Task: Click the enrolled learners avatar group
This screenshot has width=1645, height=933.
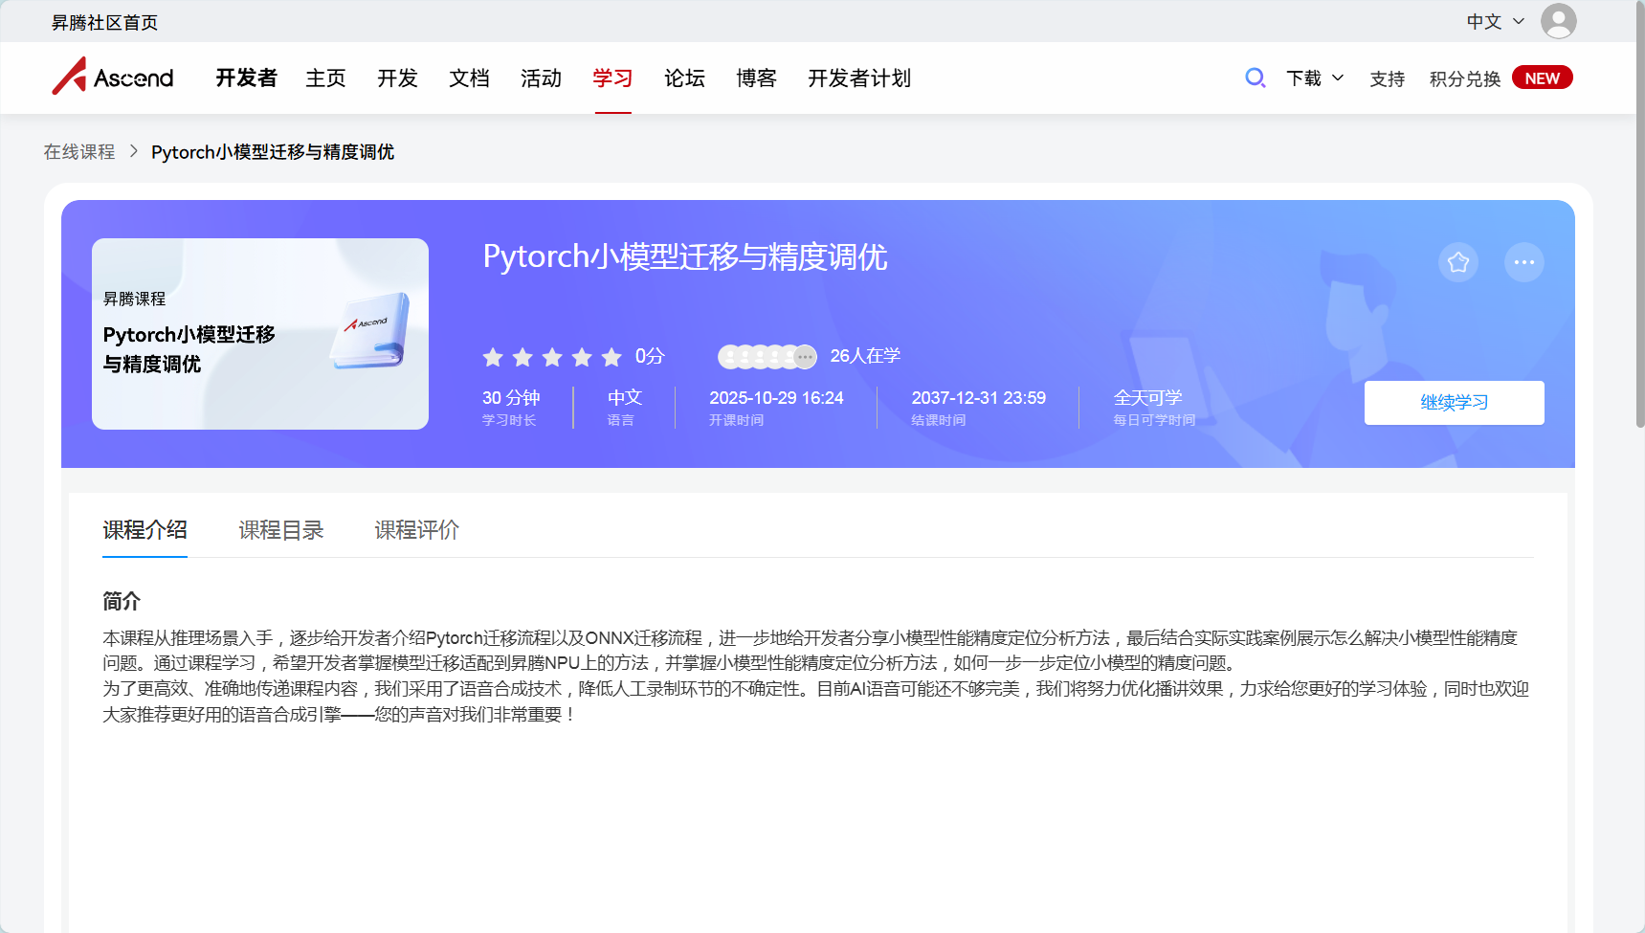Action: [x=767, y=357]
